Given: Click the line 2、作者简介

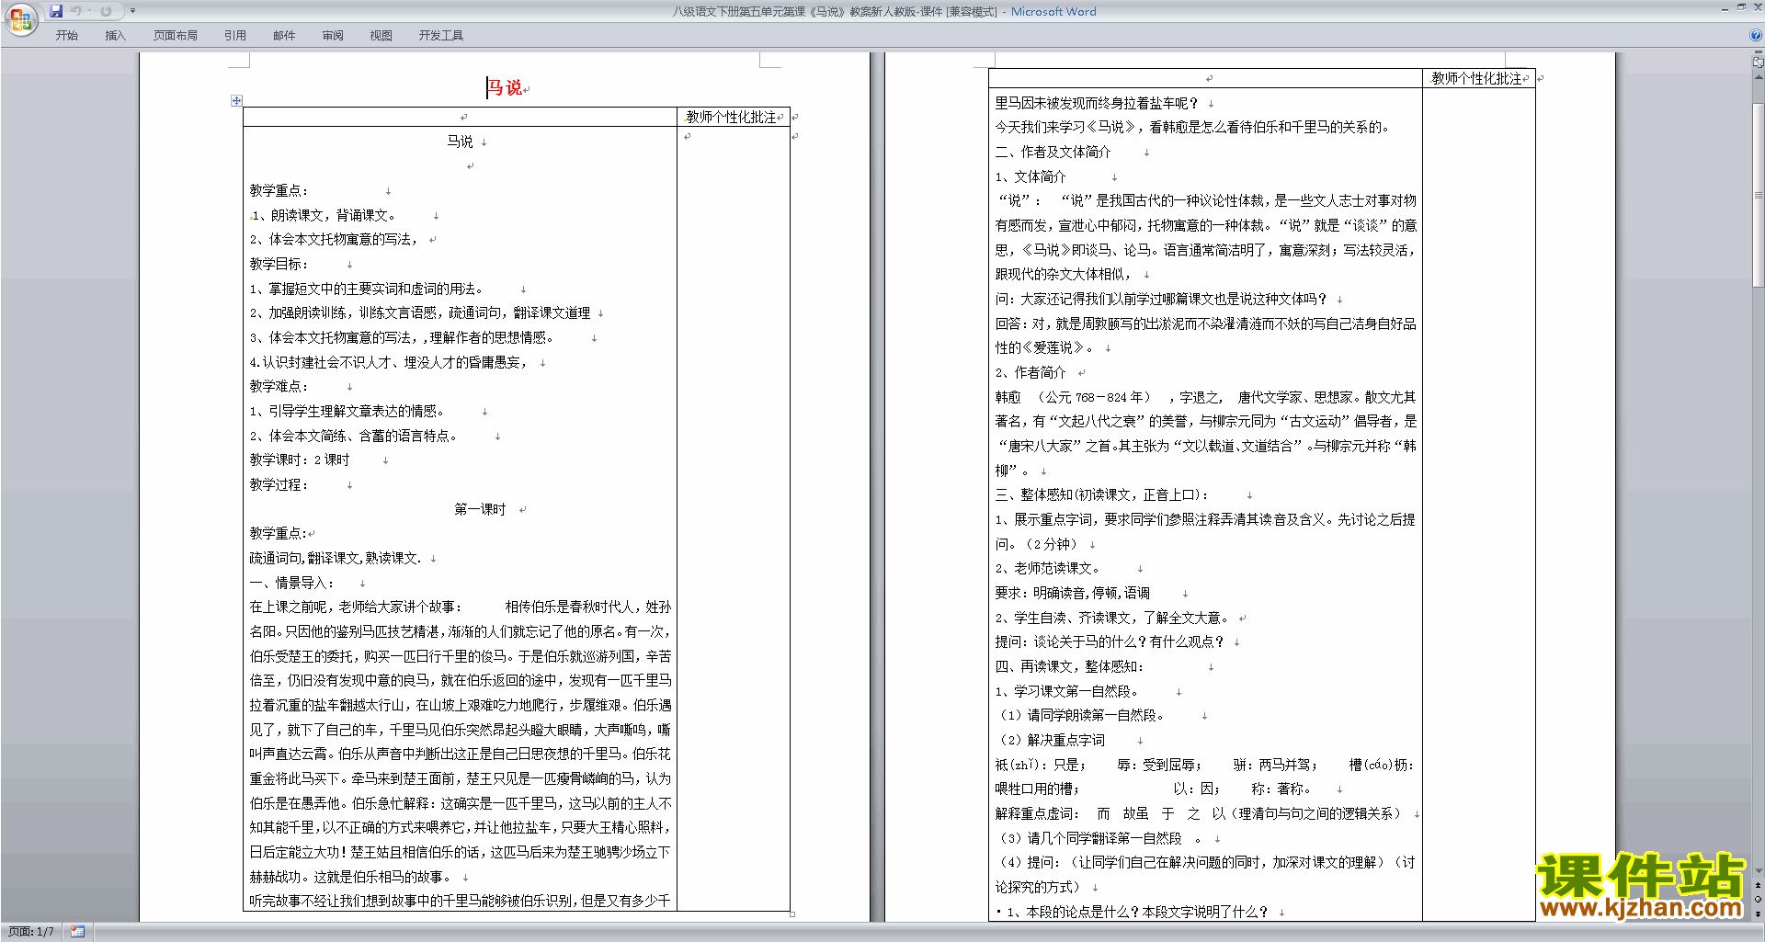Looking at the screenshot, I should tap(1031, 373).
